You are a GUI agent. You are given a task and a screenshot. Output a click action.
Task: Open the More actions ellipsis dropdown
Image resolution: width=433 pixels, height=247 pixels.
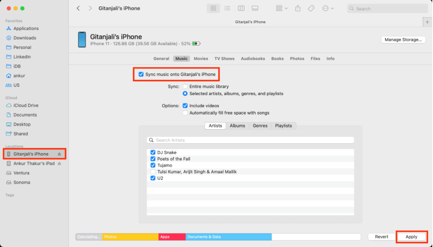(328, 8)
